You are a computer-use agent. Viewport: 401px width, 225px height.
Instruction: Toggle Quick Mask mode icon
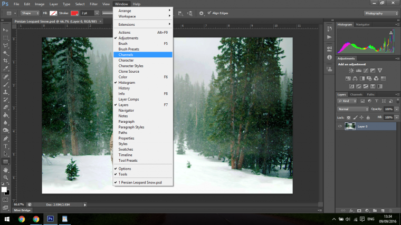pyautogui.click(x=5, y=200)
